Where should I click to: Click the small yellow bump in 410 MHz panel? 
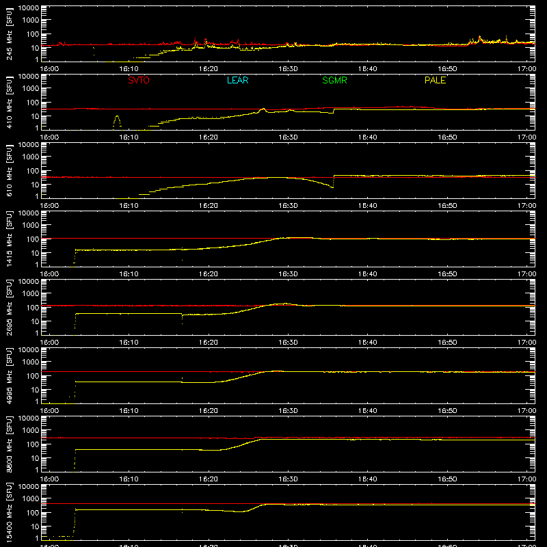[x=117, y=121]
